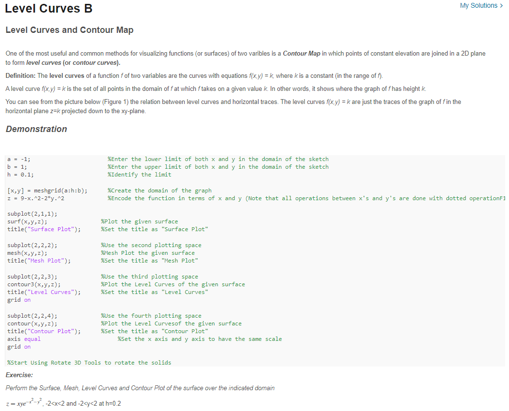Select the Surface Plot title string

tap(44, 229)
